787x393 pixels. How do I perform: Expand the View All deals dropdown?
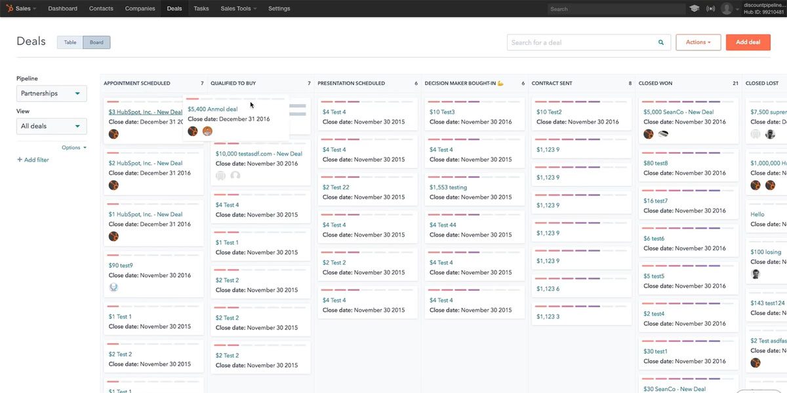click(52, 126)
